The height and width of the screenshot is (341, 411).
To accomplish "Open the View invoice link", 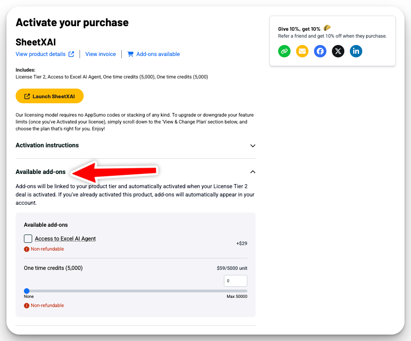I will point(101,54).
